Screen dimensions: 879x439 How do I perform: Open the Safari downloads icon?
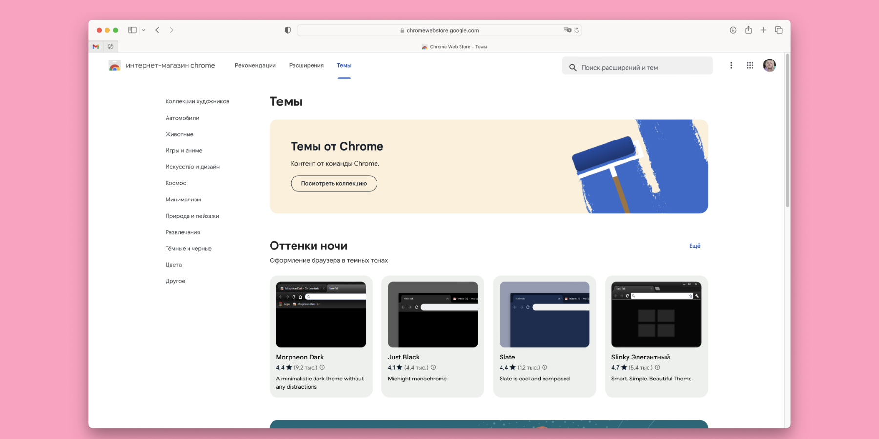733,30
